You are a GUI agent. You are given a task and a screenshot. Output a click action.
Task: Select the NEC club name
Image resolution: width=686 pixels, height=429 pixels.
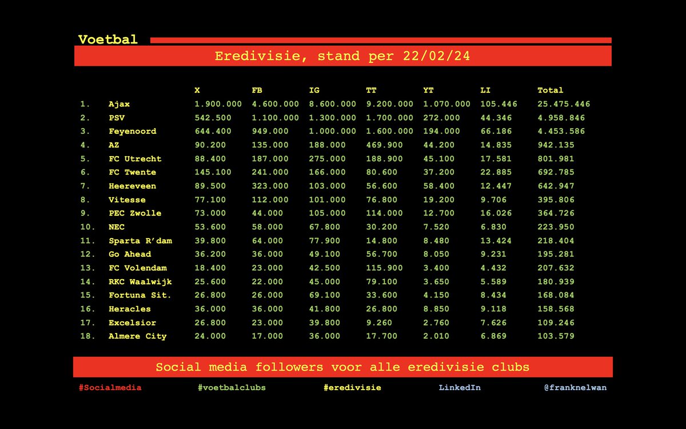tap(117, 227)
